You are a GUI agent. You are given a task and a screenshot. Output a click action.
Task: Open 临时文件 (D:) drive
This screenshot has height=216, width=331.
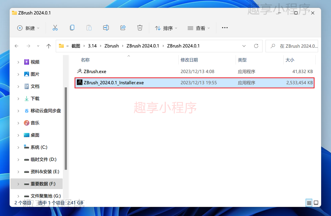coord(44,159)
